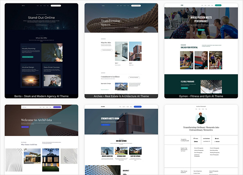Click the teal header button in Gymon preview

pyautogui.click(x=218, y=6)
